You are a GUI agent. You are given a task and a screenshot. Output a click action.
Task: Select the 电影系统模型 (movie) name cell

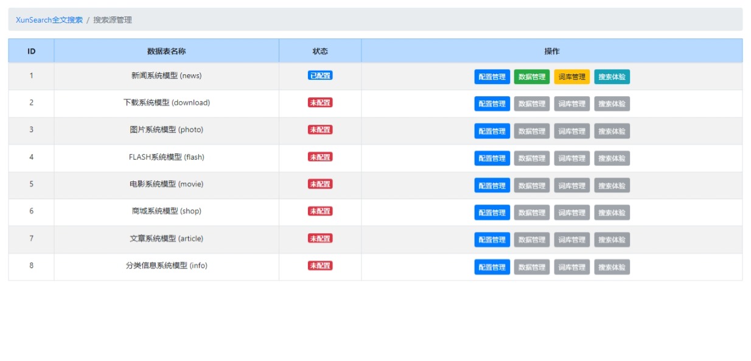(166, 184)
